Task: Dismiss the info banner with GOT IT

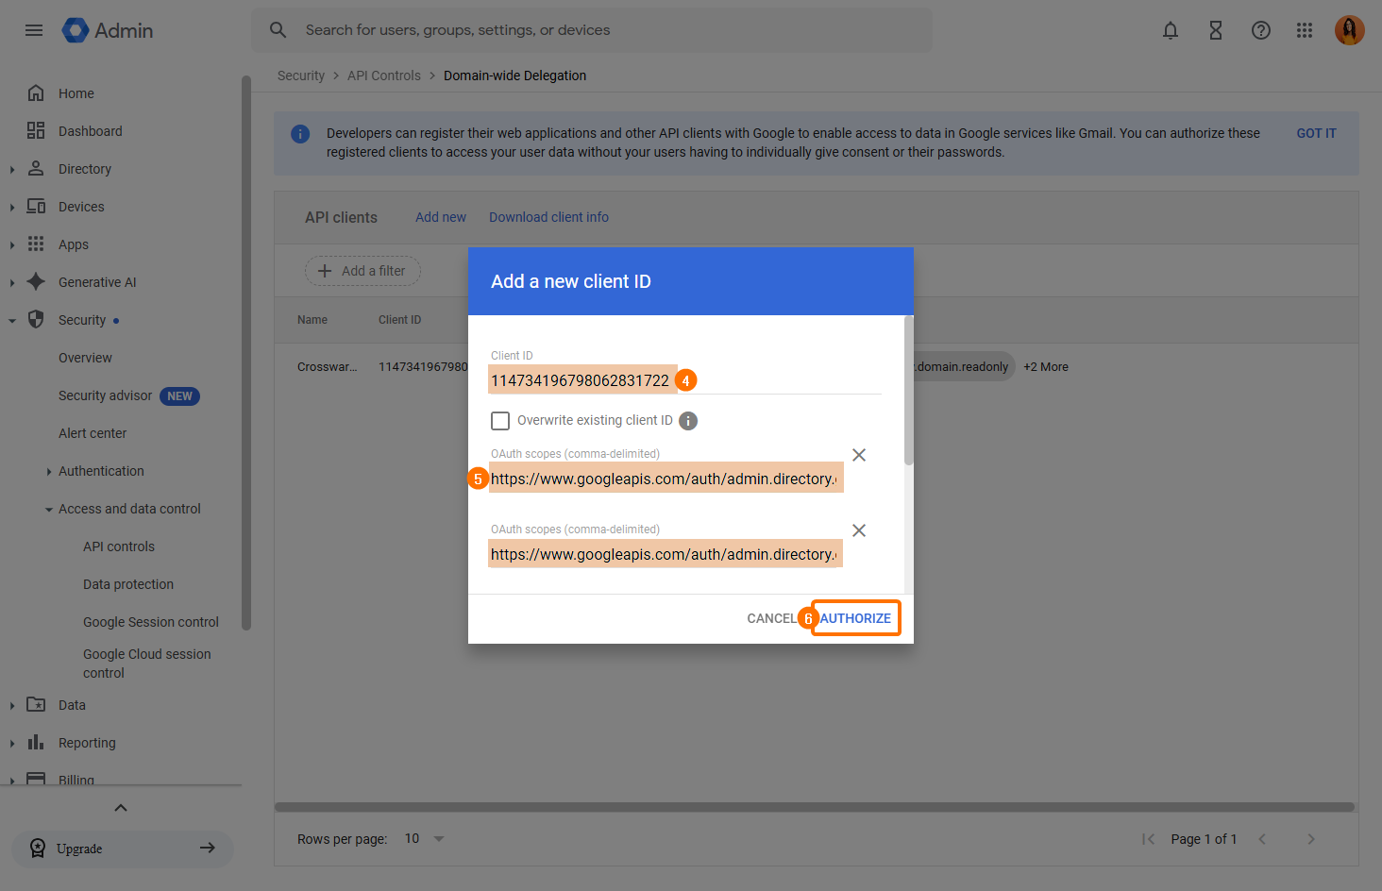Action: pyautogui.click(x=1316, y=133)
